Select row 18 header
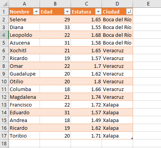The width and height of the screenshot is (161, 148). 4,143
